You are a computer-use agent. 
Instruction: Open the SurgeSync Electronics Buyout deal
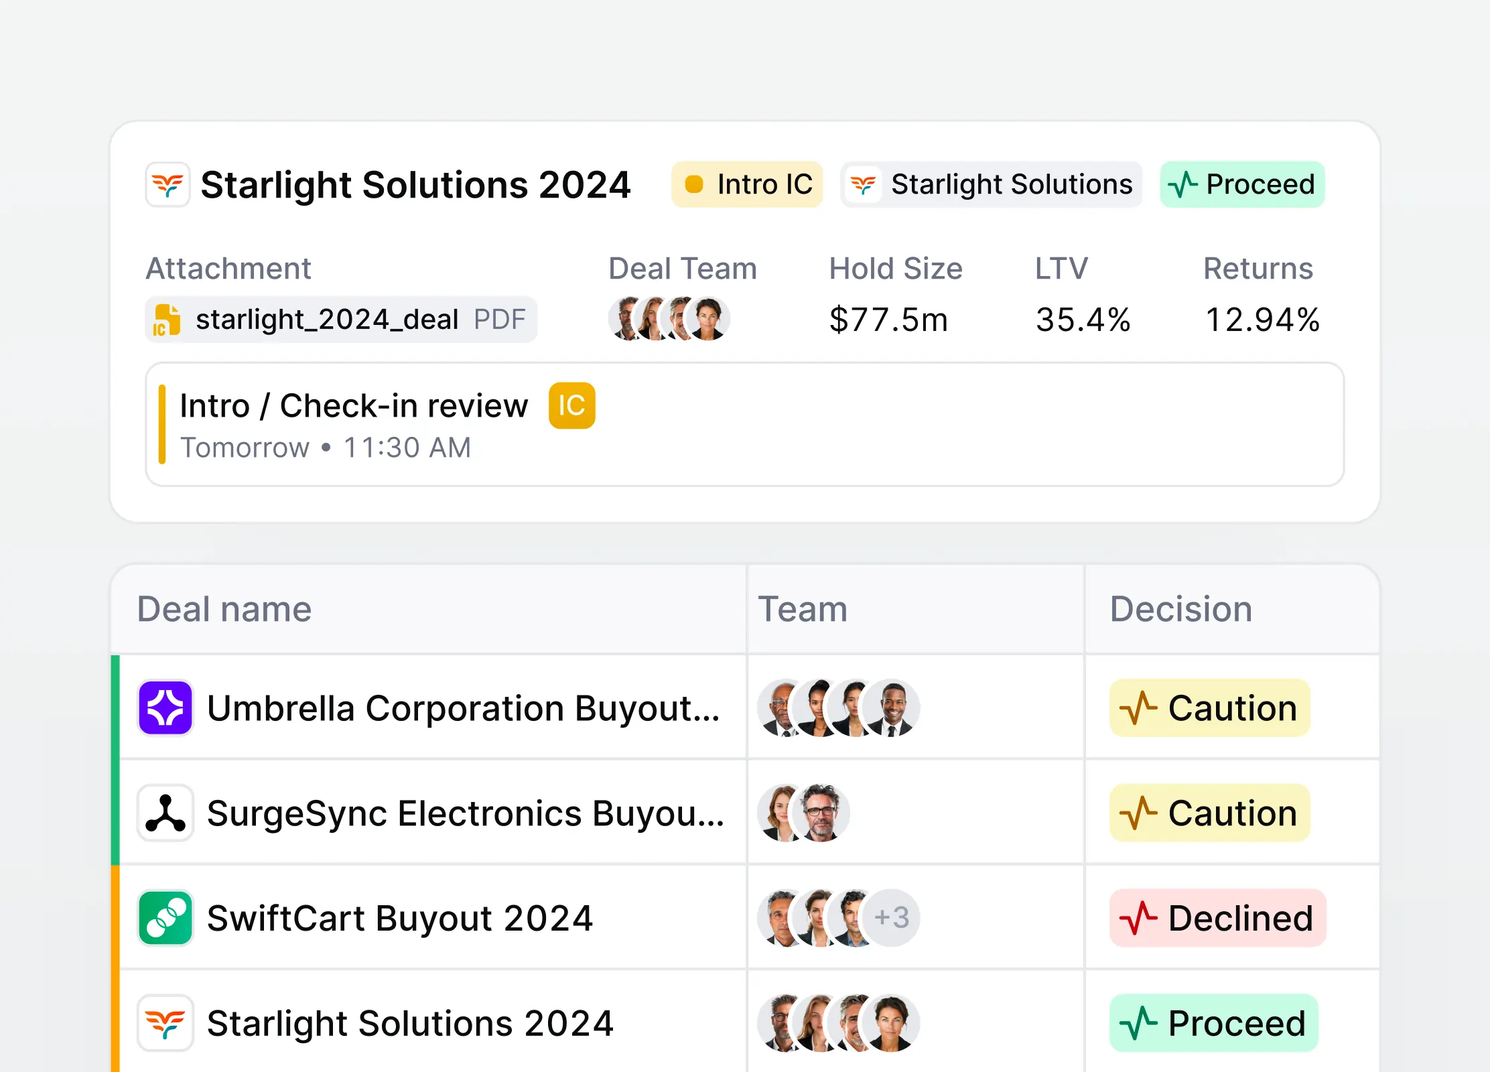(x=744, y=813)
